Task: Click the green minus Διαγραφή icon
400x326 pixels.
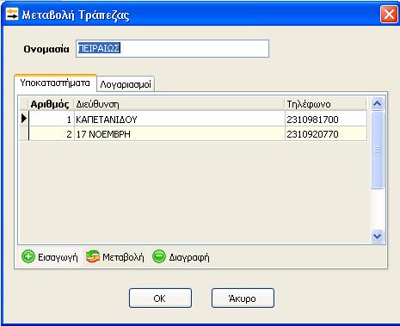Action: (x=159, y=256)
